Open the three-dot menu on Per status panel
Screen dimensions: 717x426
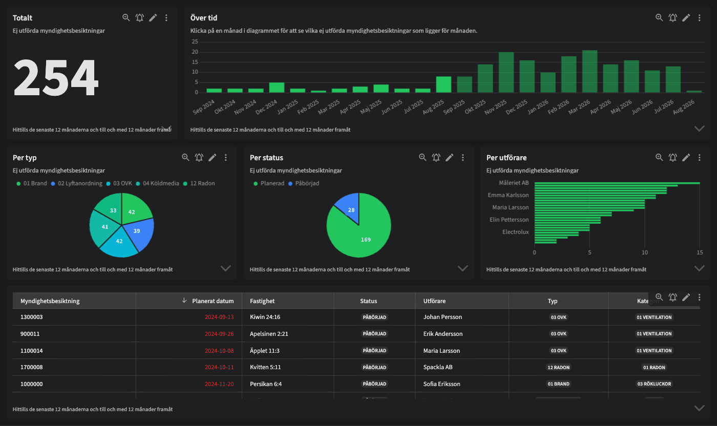(x=463, y=158)
